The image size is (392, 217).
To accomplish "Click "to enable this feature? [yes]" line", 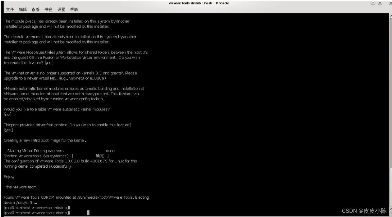I will coord(28,63).
